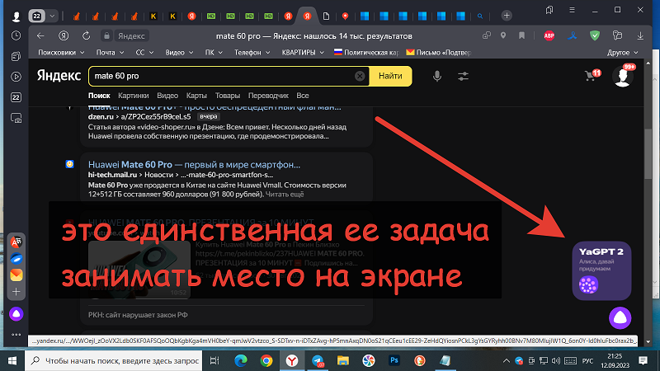660x371 pixels.
Task: Open Telegram from the taskbar
Action: click(318, 360)
